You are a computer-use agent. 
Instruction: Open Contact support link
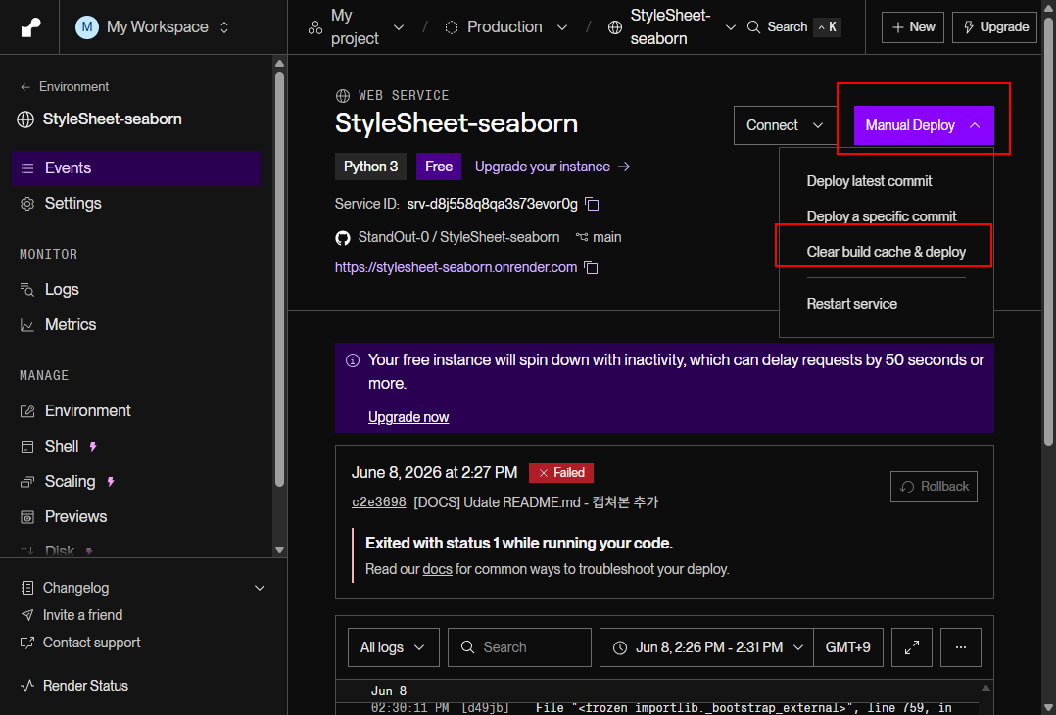coord(92,643)
